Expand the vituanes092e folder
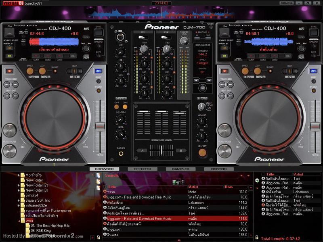This screenshot has height=242, width=323. [x=19, y=205]
